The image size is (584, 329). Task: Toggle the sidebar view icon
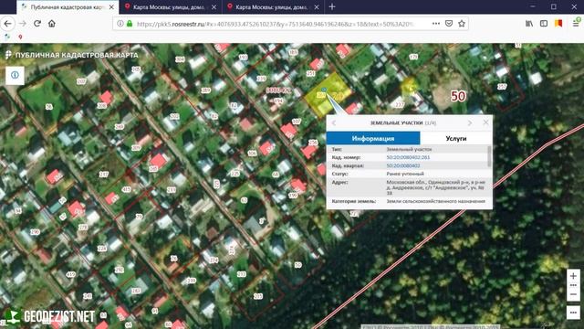point(544,24)
